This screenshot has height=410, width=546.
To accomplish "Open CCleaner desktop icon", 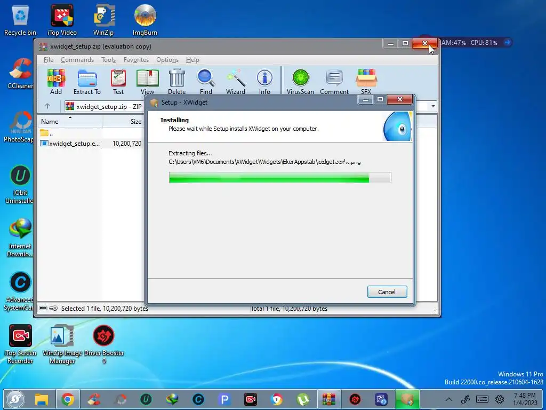I will tap(20, 74).
